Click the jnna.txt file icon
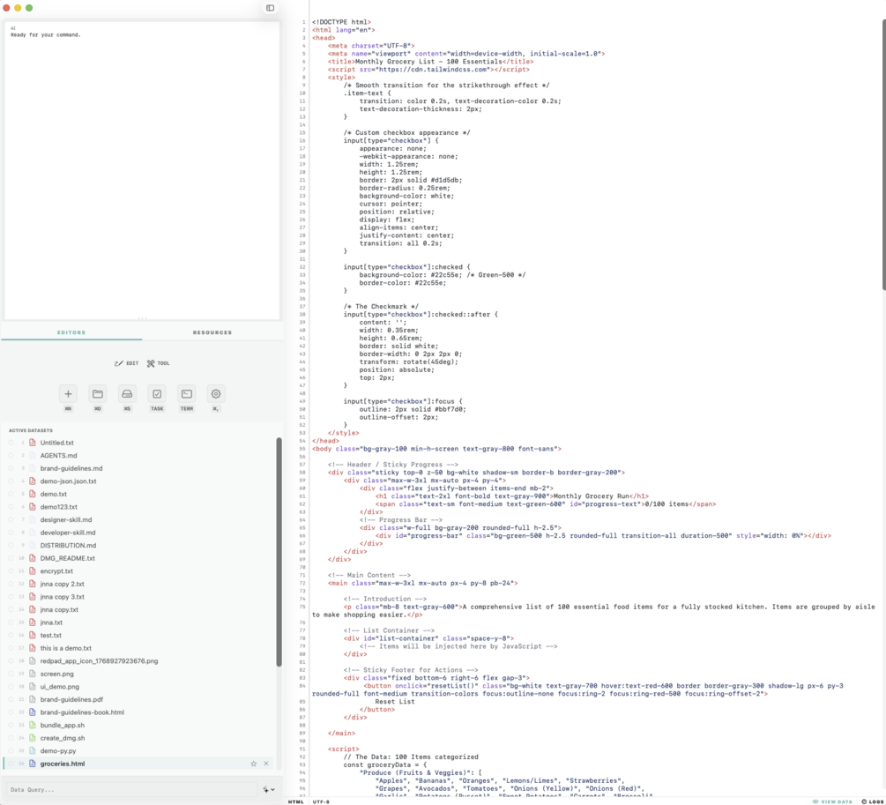 [33, 622]
